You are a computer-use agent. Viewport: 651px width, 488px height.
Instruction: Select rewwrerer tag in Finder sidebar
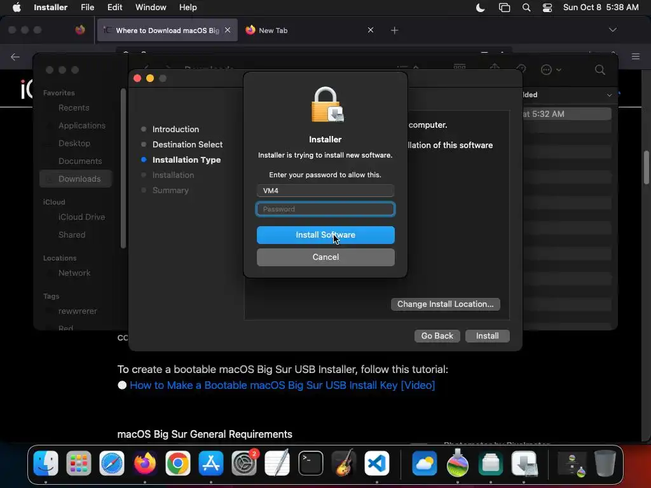coord(78,311)
